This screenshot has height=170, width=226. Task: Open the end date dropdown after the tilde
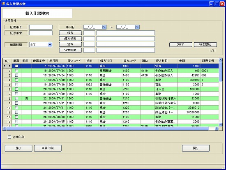point(137,27)
